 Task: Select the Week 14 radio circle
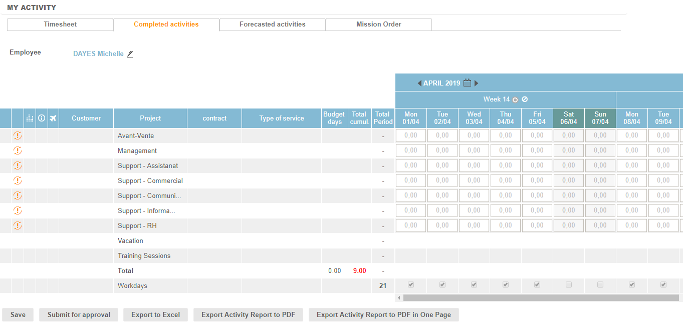[x=515, y=99]
